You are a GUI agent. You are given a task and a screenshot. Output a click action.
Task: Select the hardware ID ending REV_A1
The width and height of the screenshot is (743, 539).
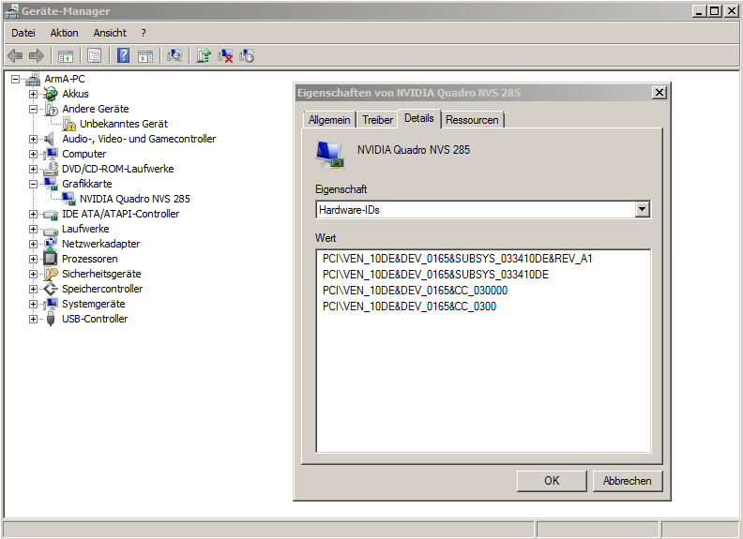[457, 259]
